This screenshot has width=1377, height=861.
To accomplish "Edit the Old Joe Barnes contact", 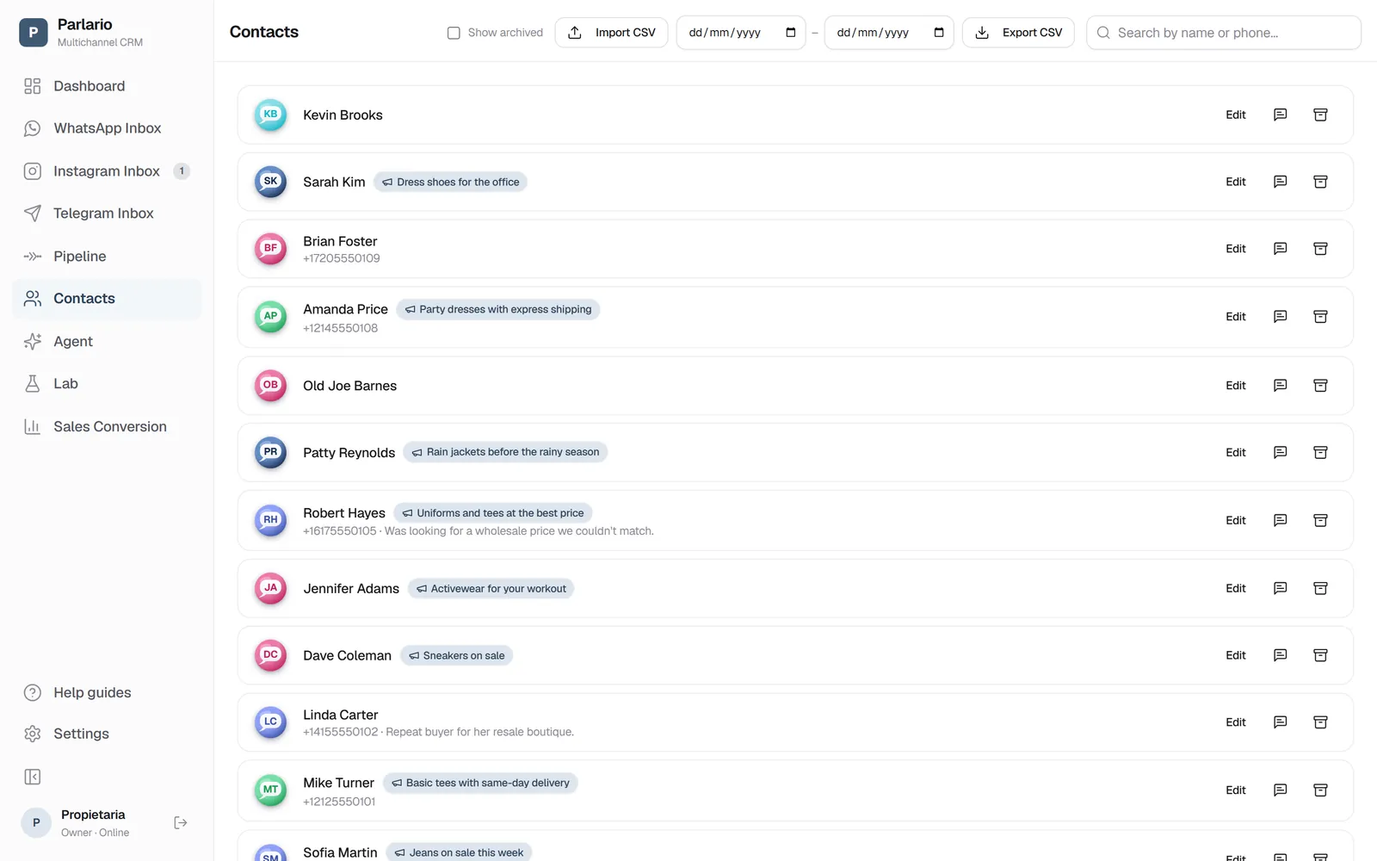I will [x=1236, y=386].
